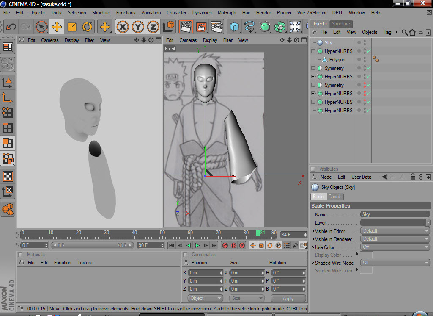Click the viewport layout icon in left palette
433x316 pixels.
pos(8,47)
